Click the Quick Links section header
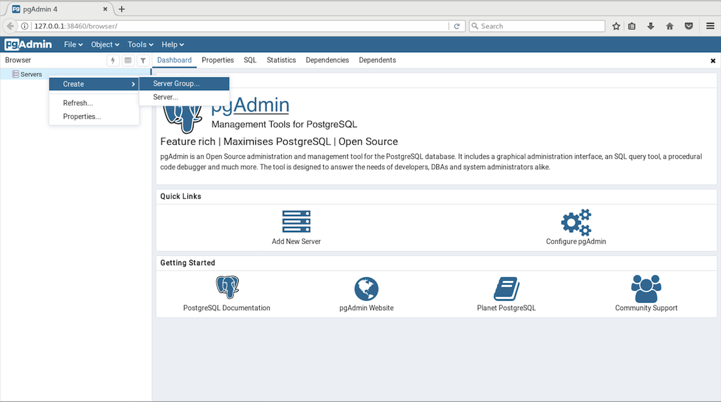721x402 pixels. (181, 196)
